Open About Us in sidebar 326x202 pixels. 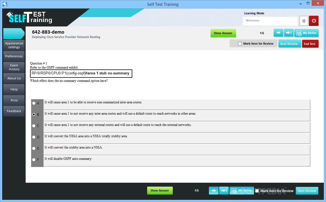pyautogui.click(x=14, y=78)
